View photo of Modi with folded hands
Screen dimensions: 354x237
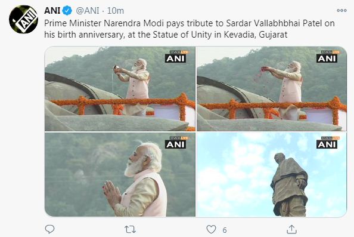[x=120, y=174]
